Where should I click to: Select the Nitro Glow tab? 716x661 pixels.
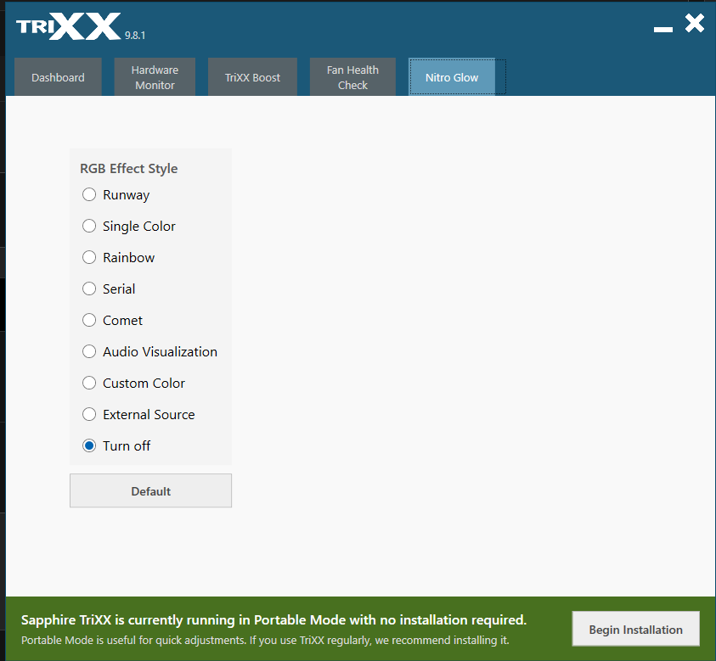coord(452,77)
